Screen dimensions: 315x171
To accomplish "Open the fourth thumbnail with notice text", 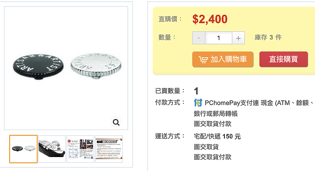I will pos(109,149).
